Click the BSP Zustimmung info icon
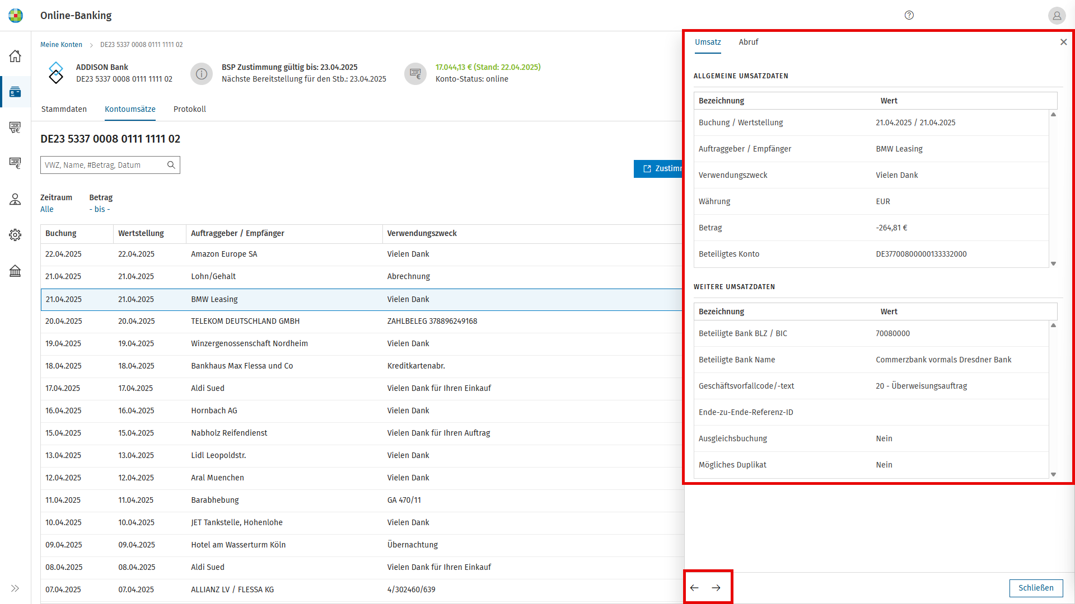The image size is (1075, 604). [202, 74]
